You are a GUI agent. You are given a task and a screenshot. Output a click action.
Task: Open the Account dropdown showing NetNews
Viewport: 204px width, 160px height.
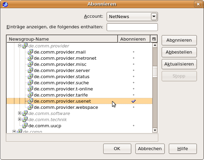(x=132, y=16)
